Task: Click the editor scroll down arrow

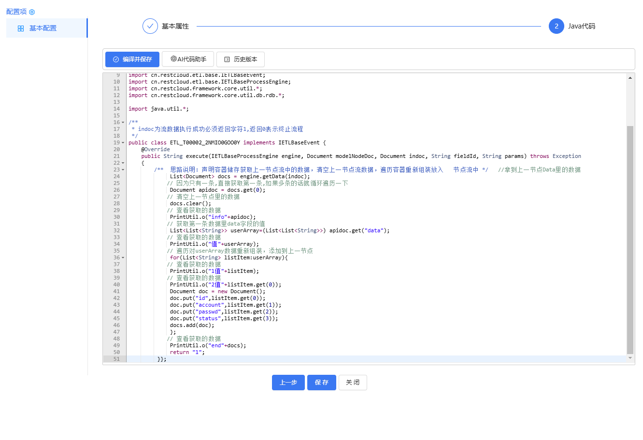Action: (630, 358)
